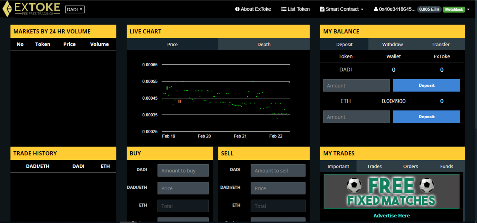Expand the Smart Contract menu
Image resolution: width=477 pixels, height=223 pixels.
[x=341, y=9]
